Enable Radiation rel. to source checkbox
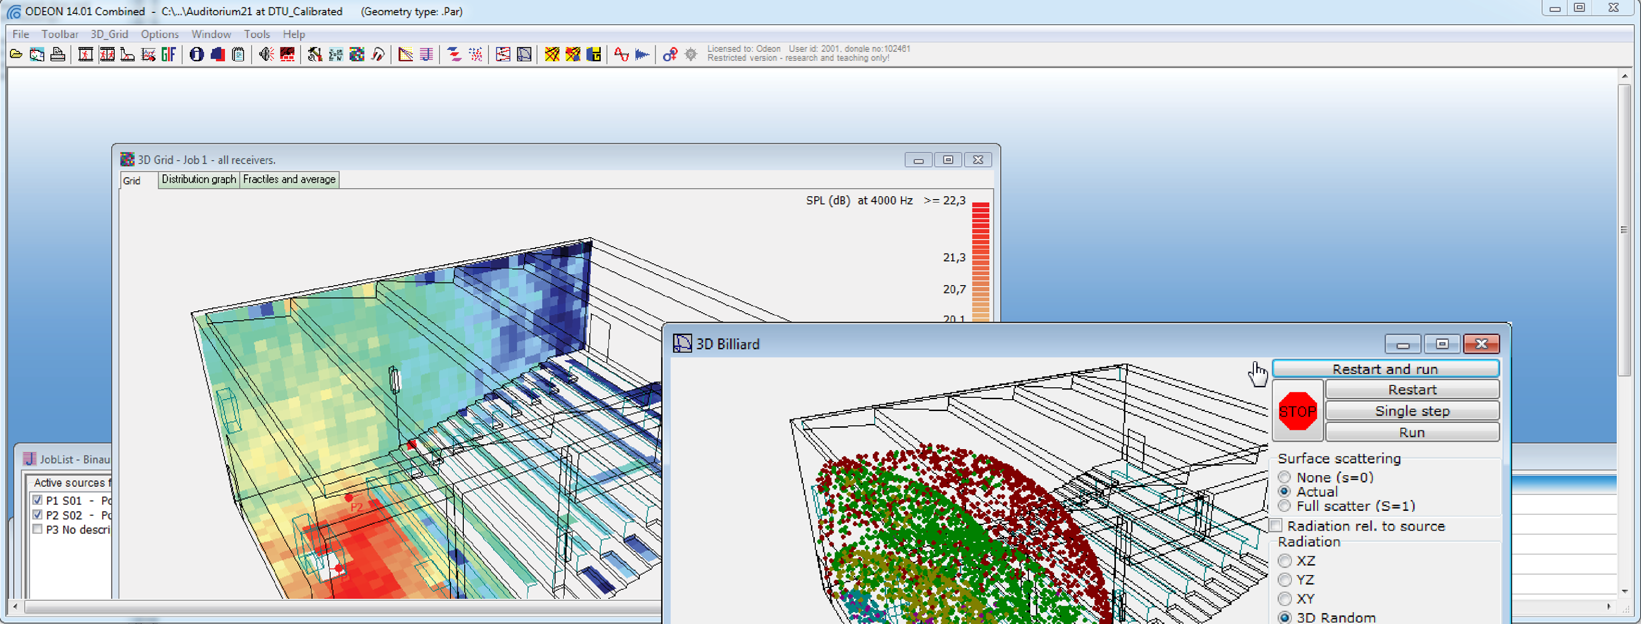The image size is (1641, 624). pos(1276,525)
